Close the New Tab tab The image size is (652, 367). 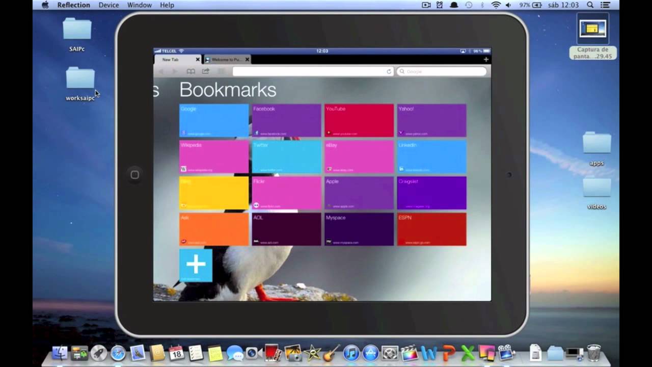[197, 60]
